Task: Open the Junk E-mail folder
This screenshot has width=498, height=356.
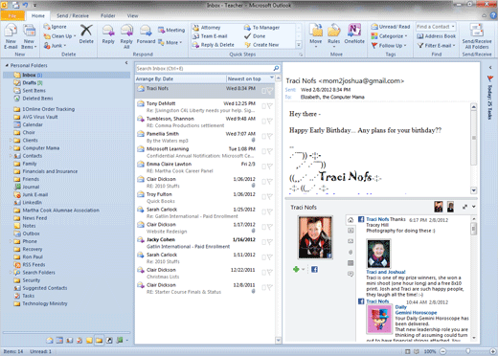Action: [35, 194]
